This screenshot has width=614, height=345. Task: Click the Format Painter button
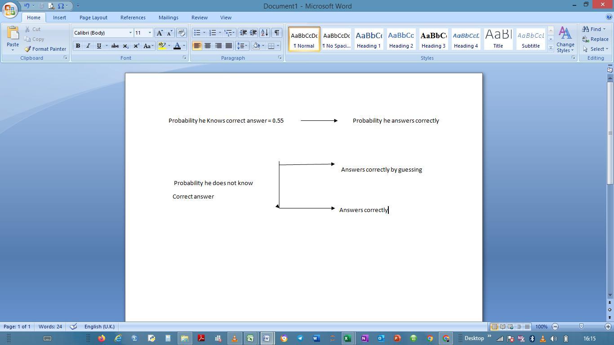[x=45, y=49]
